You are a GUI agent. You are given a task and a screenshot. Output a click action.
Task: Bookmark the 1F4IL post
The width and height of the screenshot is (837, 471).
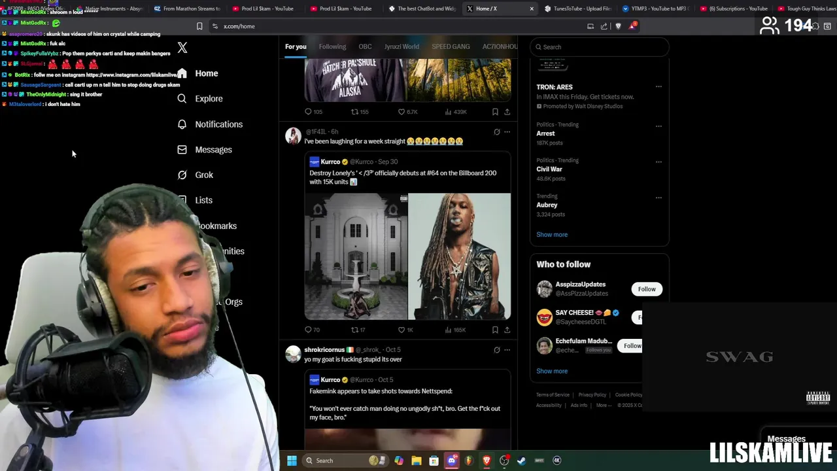click(x=495, y=330)
